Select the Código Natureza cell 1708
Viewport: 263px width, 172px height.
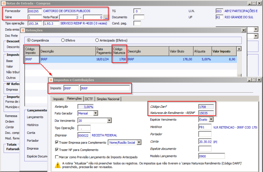click(119, 59)
